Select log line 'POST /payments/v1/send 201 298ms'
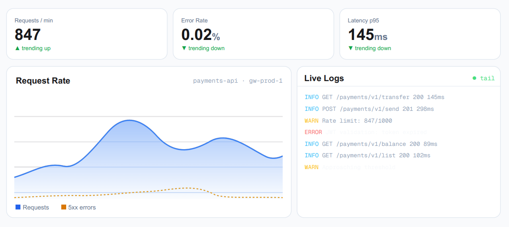Screen dimensions: 509x227 [378, 109]
